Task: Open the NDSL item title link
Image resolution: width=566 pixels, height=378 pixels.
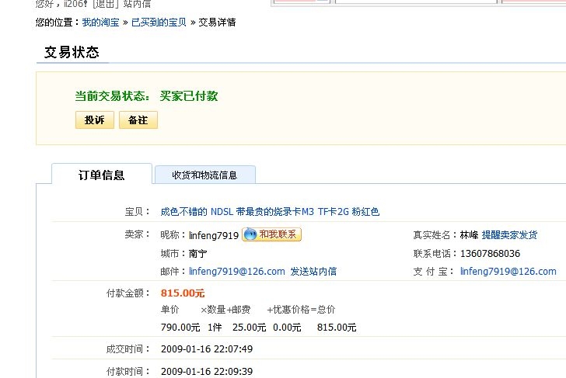Action: [270, 212]
